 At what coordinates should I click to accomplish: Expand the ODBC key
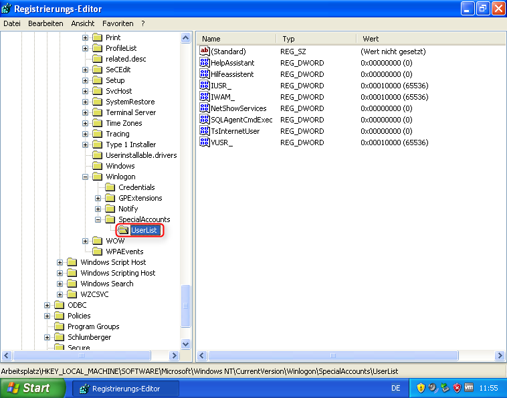[47, 305]
